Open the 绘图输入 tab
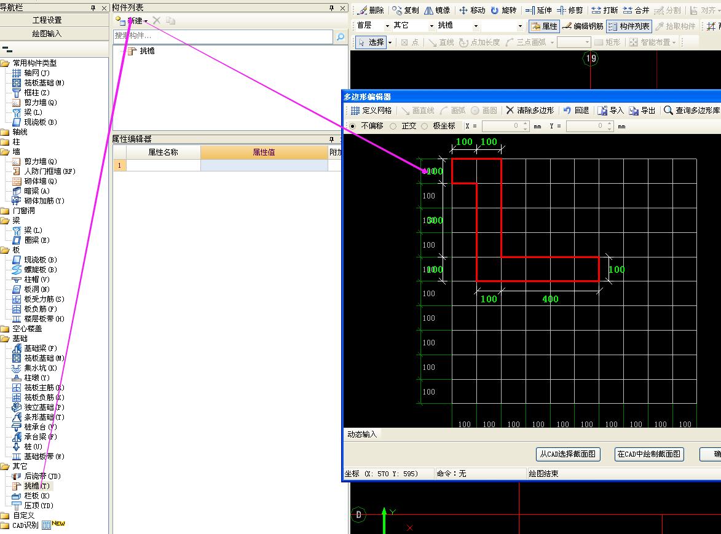721x534 pixels. [x=47, y=34]
